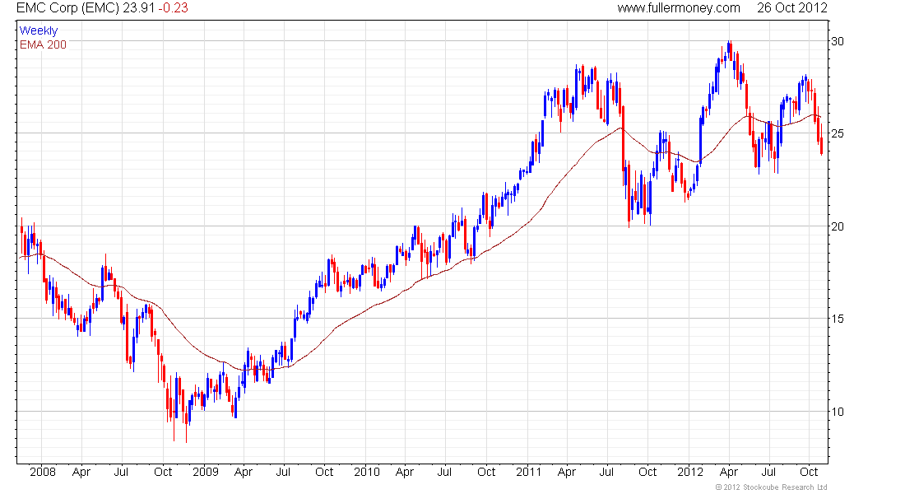The width and height of the screenshot is (905, 494).
Task: Click the Jul label between 2008 and 2009
Action: (121, 472)
